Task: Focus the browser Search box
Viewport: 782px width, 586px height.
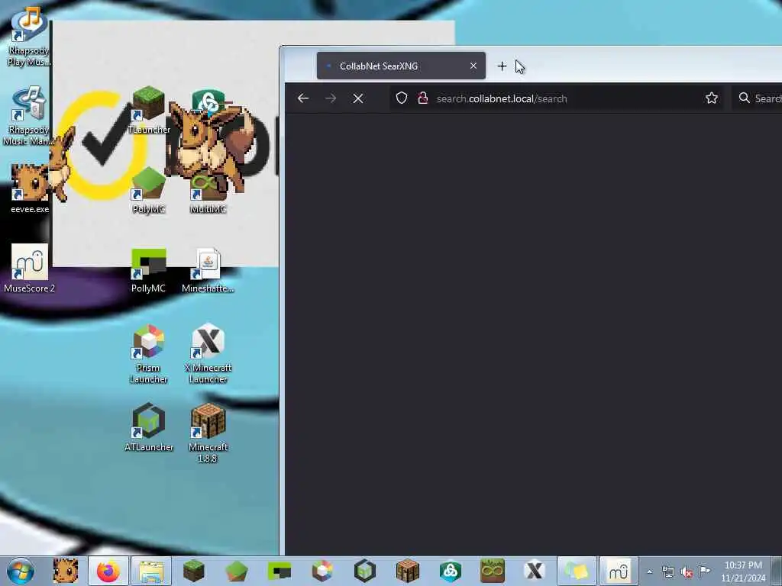Action: point(757,98)
